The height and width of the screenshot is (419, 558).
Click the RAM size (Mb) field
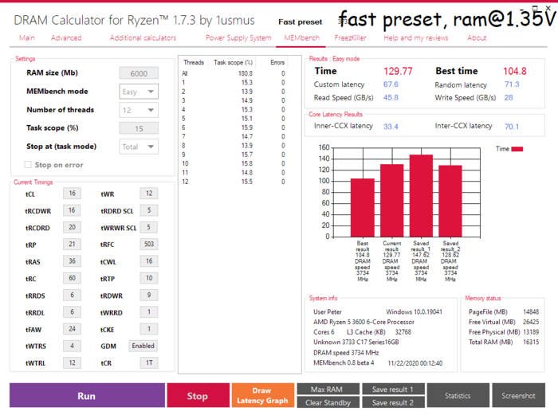point(139,73)
